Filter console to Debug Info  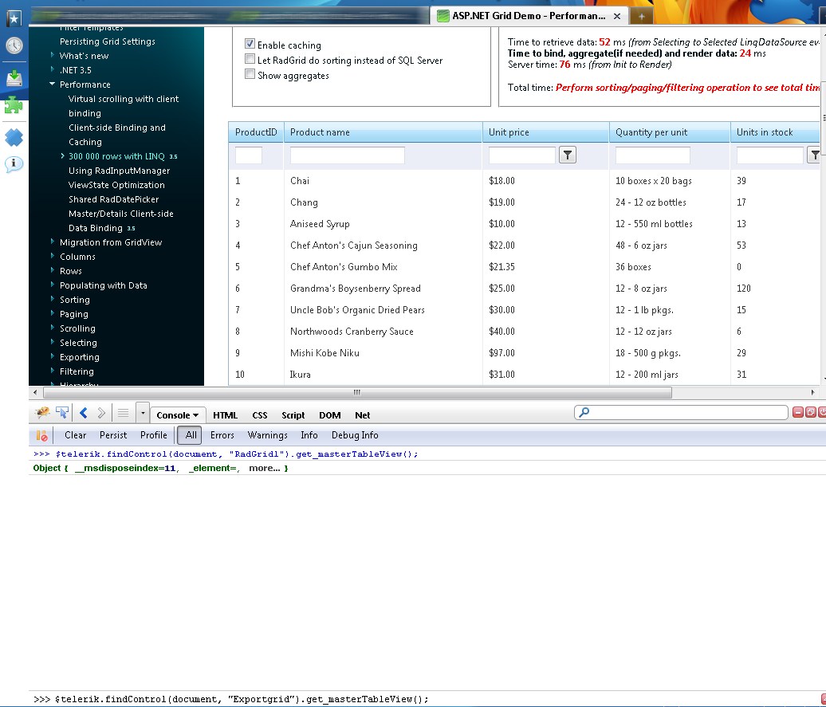tap(355, 435)
